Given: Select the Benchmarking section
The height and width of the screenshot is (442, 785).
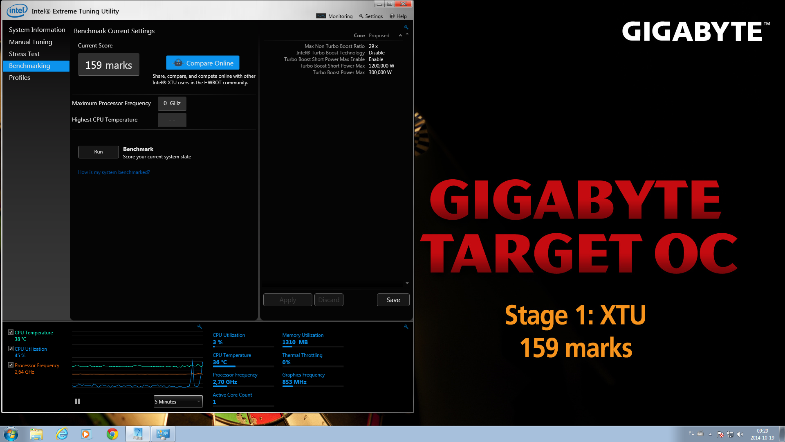Looking at the screenshot, I should [36, 66].
